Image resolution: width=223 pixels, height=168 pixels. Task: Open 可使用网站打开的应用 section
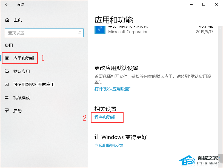34,84
